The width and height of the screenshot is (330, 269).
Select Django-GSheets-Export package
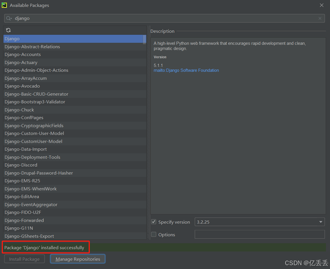coord(75,236)
